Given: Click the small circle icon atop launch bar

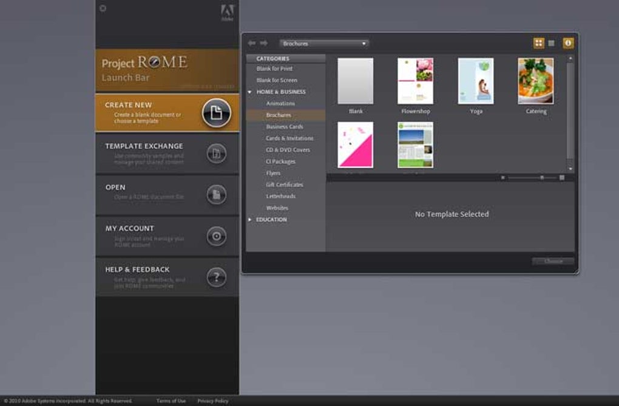Looking at the screenshot, I should click(x=103, y=8).
